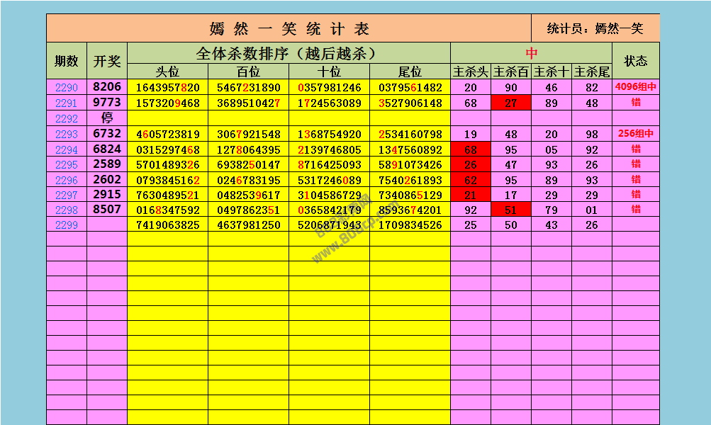Screen dimensions: 711x425
Task: Select the 尾位 sub-header cell
Action: (x=410, y=72)
